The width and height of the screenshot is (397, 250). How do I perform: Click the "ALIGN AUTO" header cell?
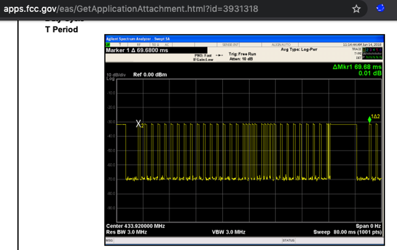point(281,44)
